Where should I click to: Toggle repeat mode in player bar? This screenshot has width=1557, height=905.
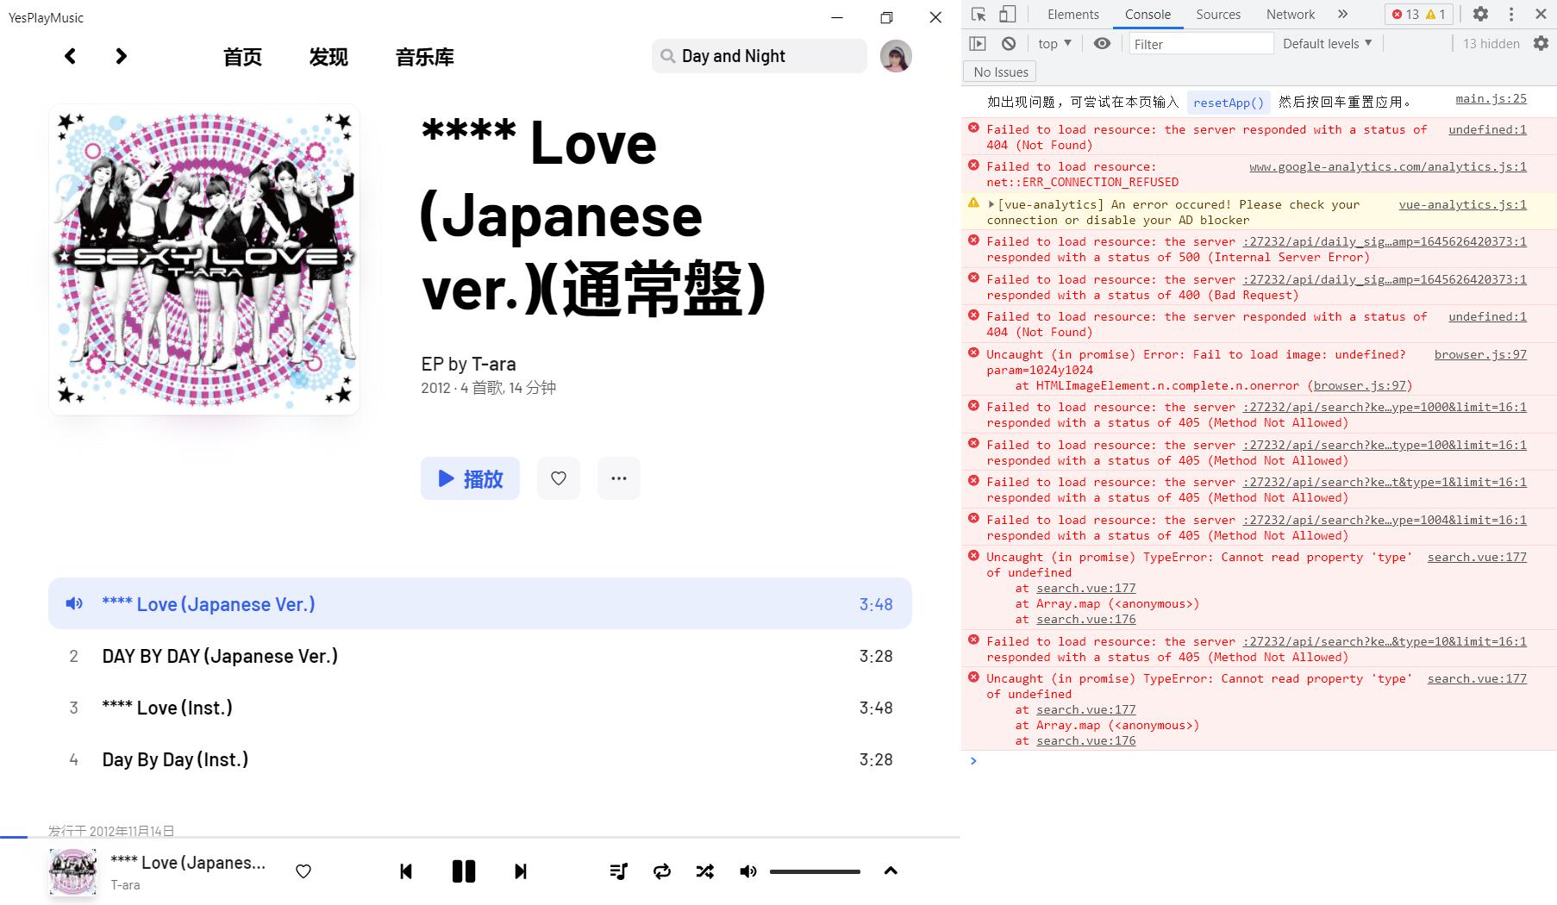pyautogui.click(x=662, y=871)
